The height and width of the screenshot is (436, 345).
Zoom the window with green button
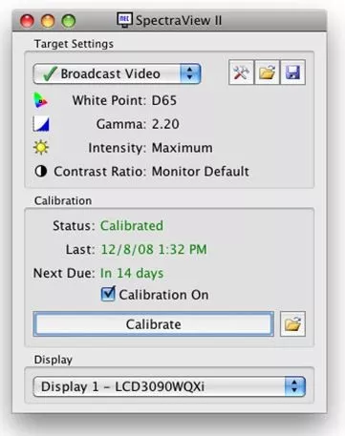coord(69,21)
